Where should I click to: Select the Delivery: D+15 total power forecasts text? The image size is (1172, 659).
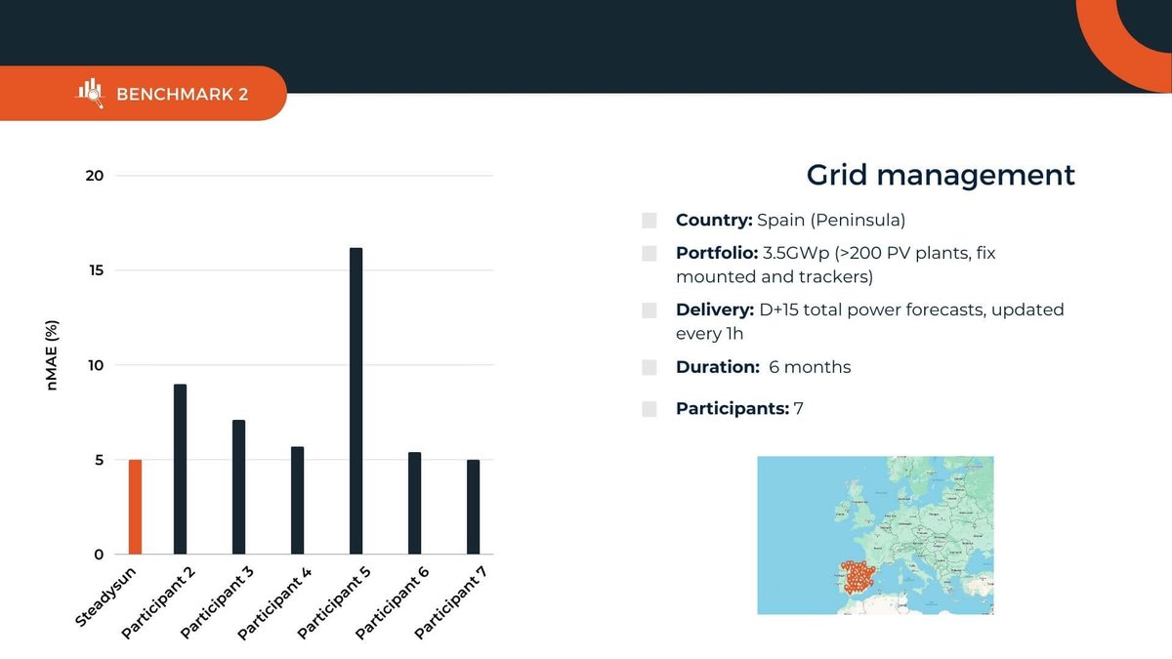click(870, 321)
